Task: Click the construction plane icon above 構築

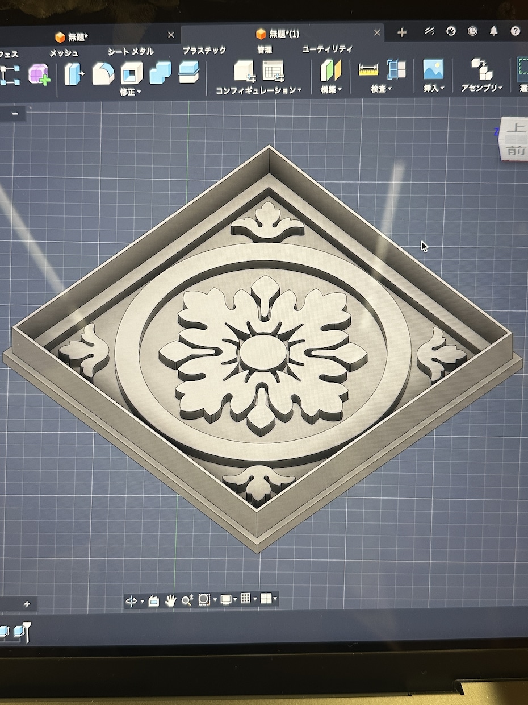Action: tap(330, 70)
